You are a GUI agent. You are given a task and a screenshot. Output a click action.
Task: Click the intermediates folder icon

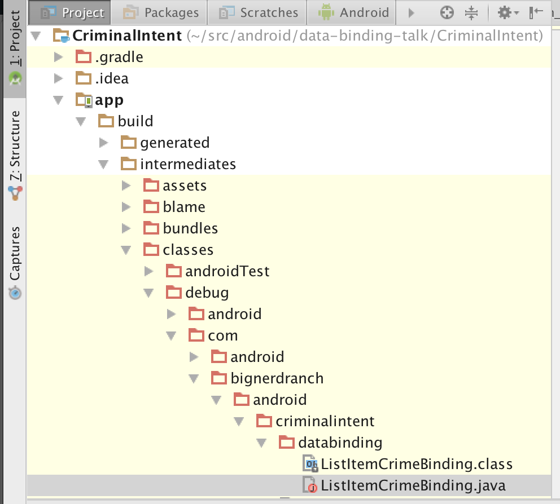pyautogui.click(x=129, y=163)
